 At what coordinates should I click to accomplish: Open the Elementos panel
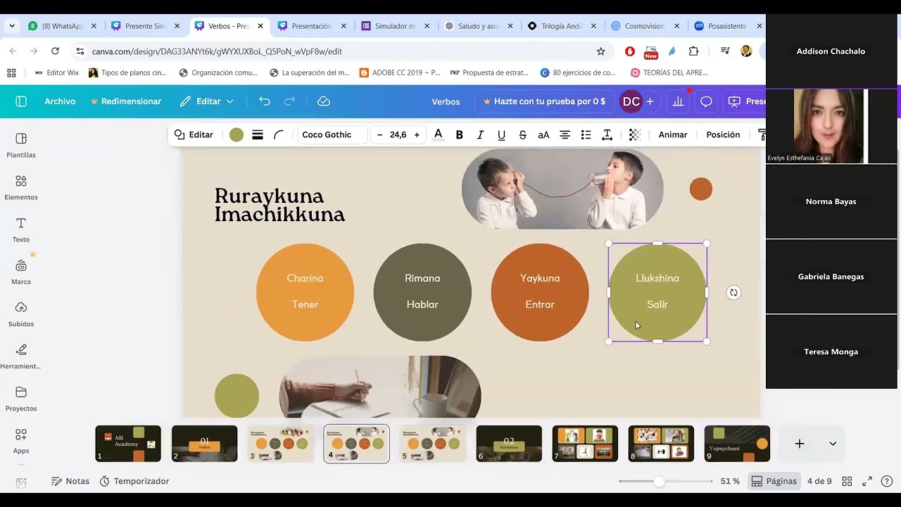click(x=21, y=188)
